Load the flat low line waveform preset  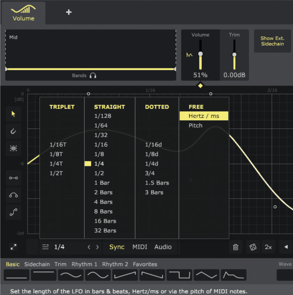(17, 275)
